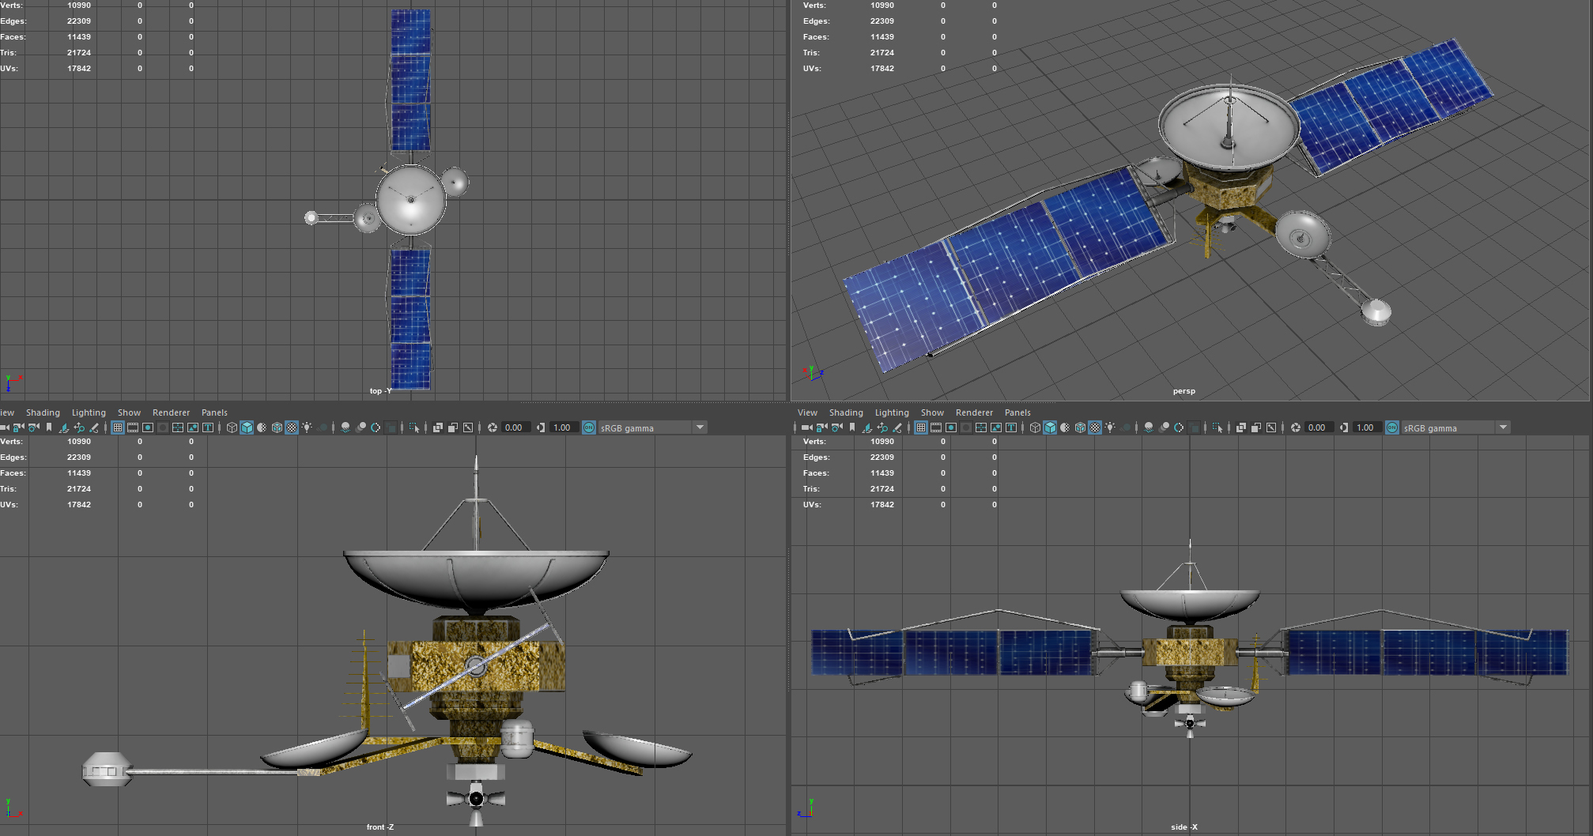This screenshot has height=836, width=1593.
Task: Activate isolate select in front panel
Action: click(415, 427)
